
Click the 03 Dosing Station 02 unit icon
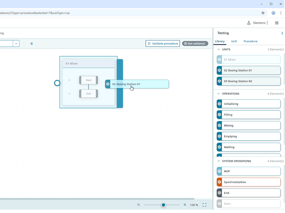[x=220, y=81]
